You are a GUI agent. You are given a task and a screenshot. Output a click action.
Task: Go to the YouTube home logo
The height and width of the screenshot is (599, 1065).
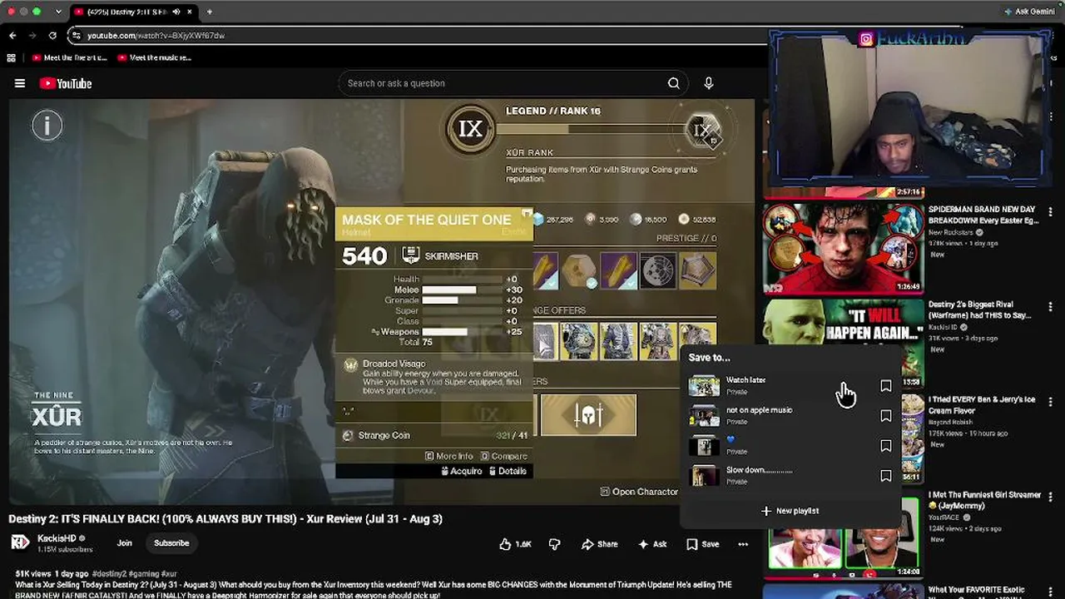pos(65,83)
